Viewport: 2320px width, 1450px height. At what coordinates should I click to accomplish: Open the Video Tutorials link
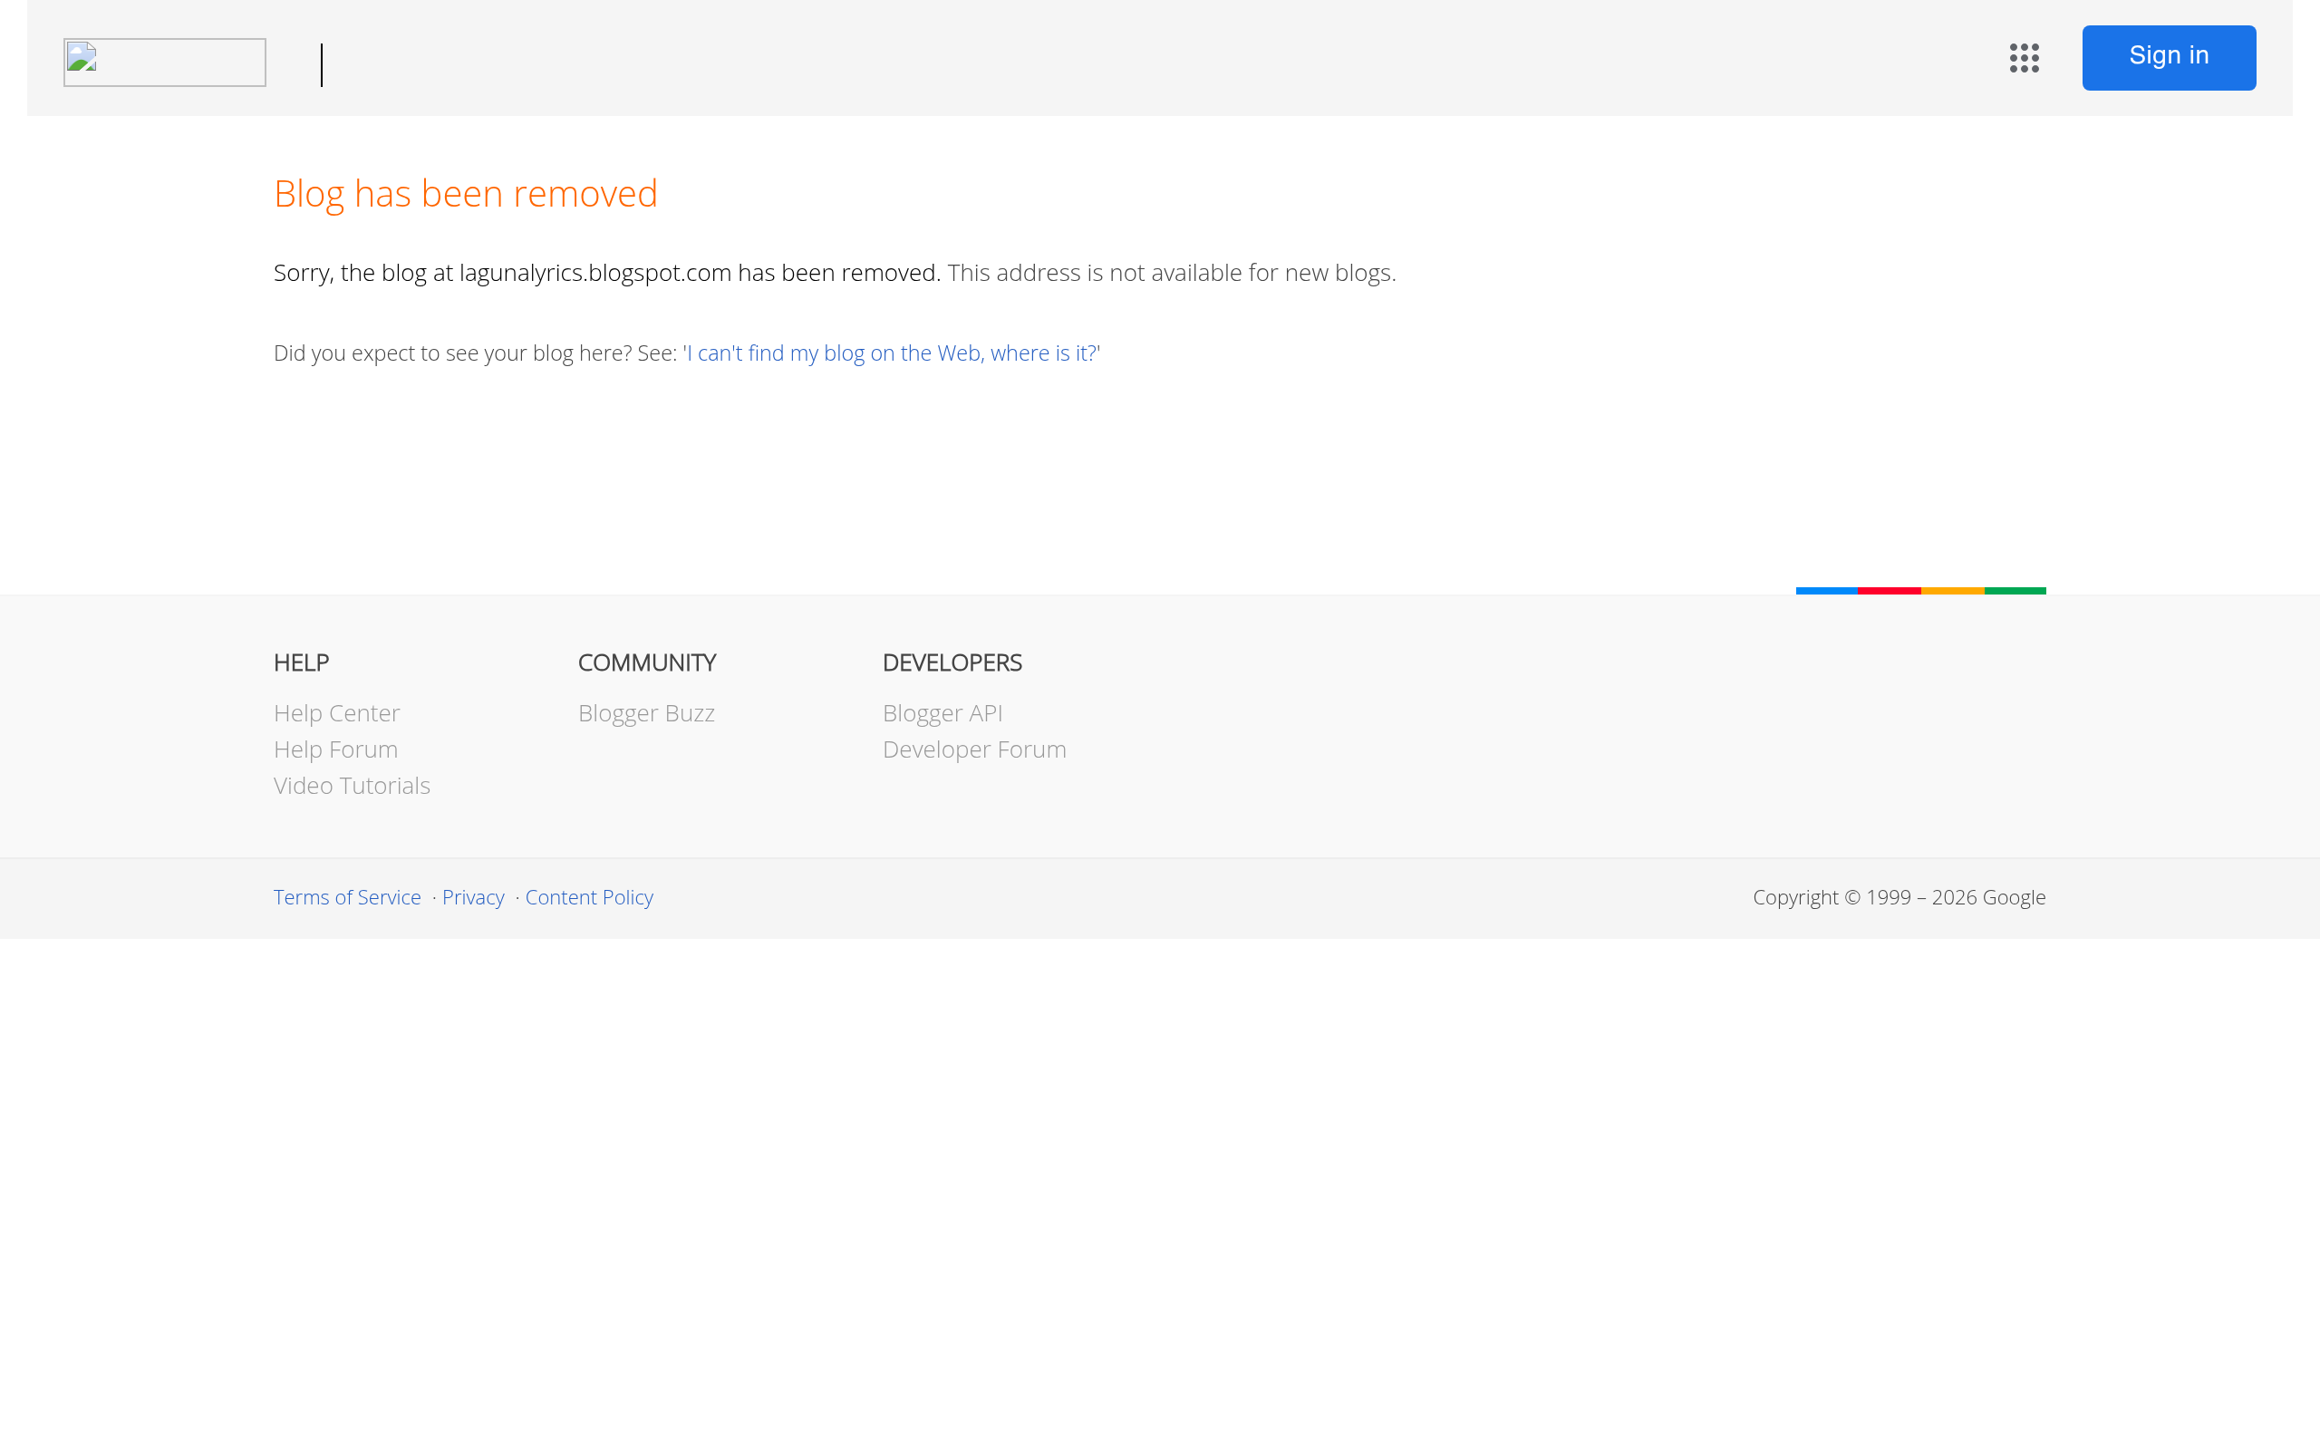pyautogui.click(x=352, y=786)
